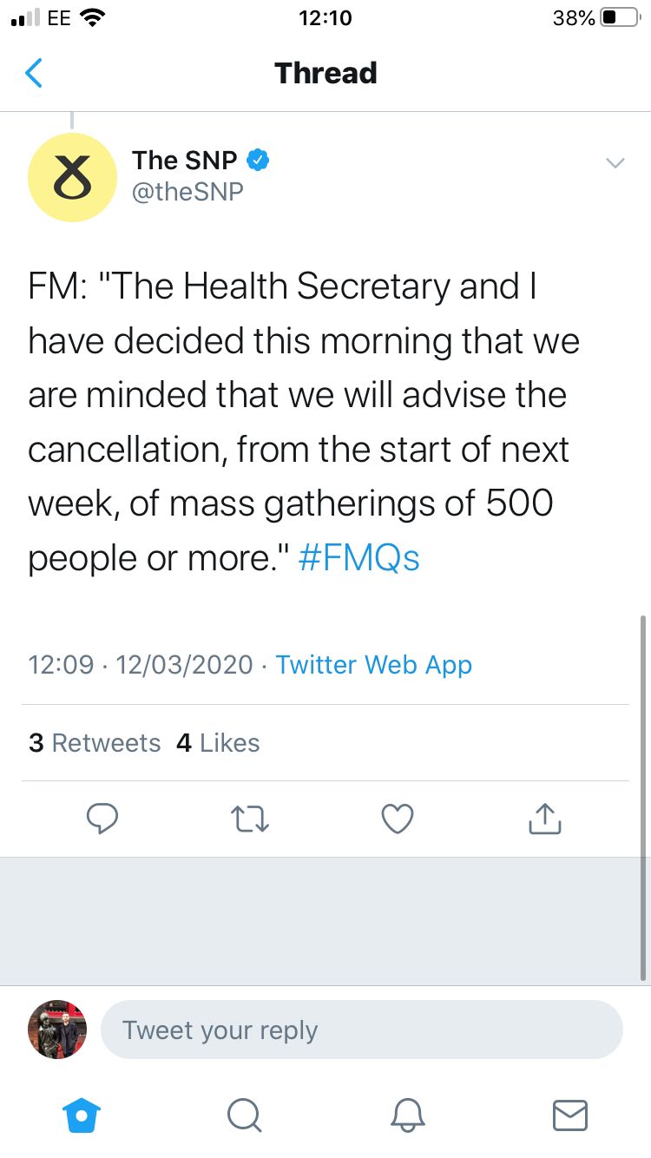Viewport: 651px width, 1158px height.
Task: Open the Notifications bell tab
Action: click(406, 1115)
